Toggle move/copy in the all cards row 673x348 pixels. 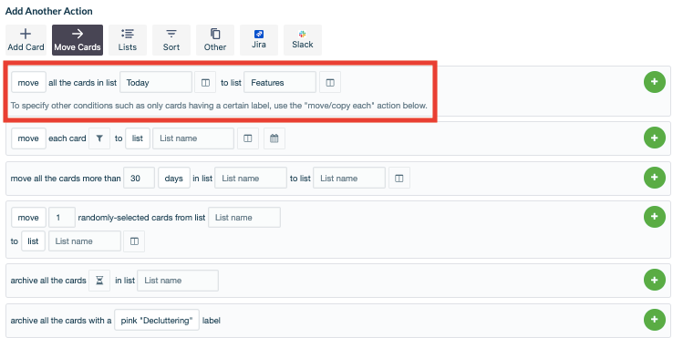point(28,82)
